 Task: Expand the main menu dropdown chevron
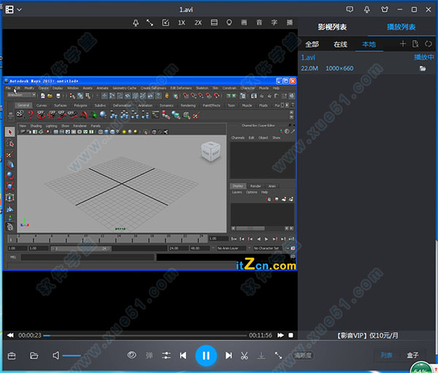coord(19,9)
